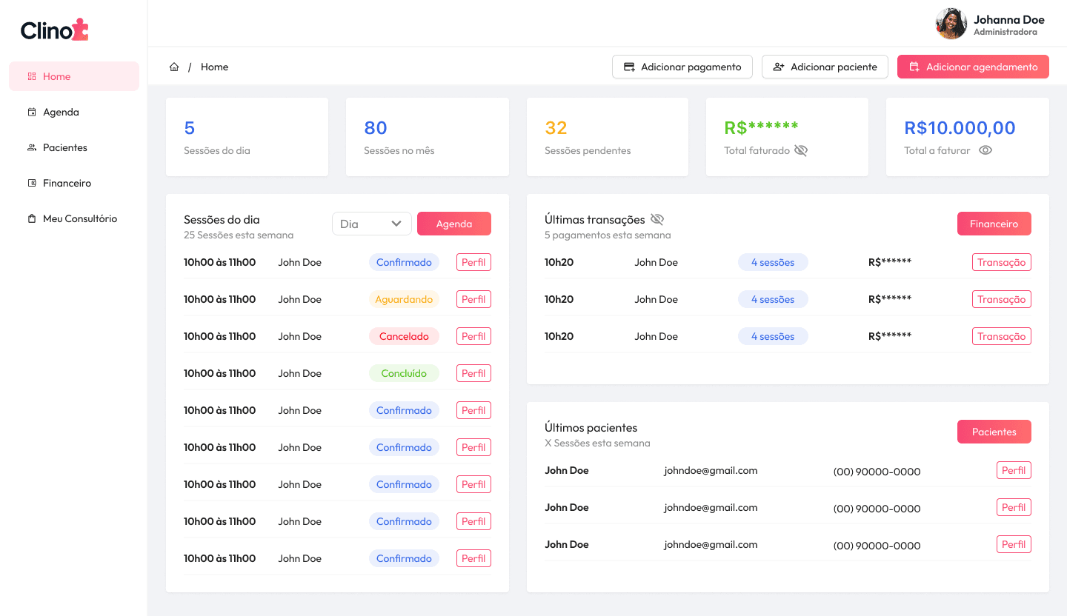Open Transação for the first payment row
Screen dimensions: 1067x616
coord(1001,261)
